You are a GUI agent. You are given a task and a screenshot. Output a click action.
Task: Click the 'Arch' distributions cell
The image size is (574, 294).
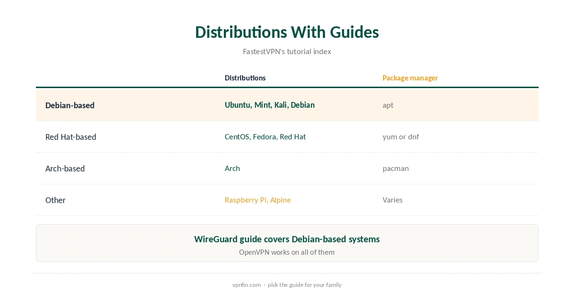(x=232, y=168)
